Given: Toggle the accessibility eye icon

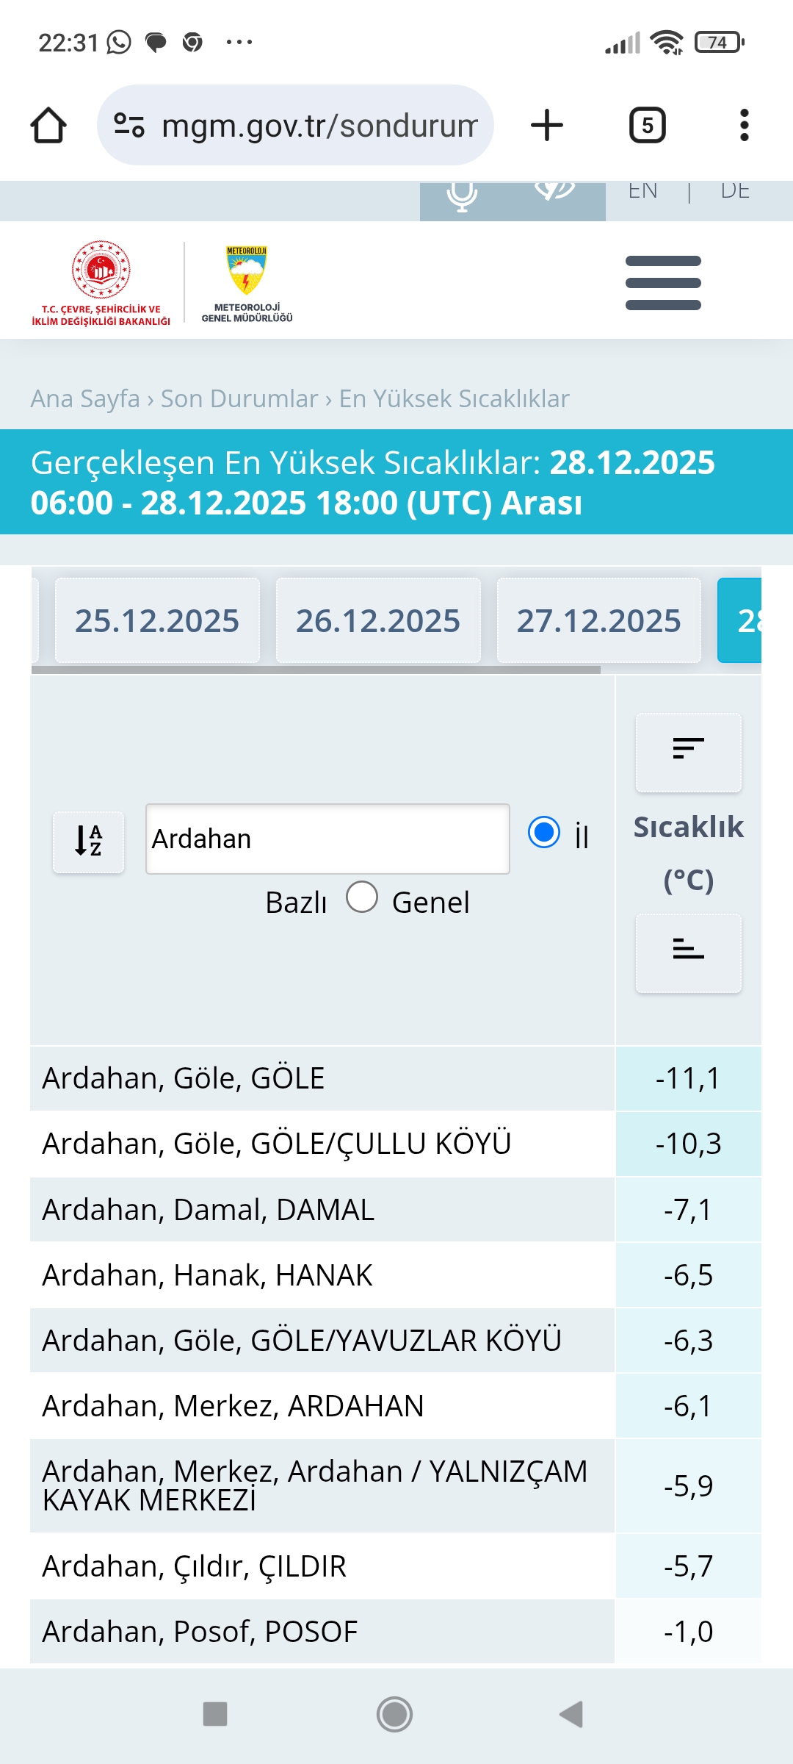Looking at the screenshot, I should 554,190.
